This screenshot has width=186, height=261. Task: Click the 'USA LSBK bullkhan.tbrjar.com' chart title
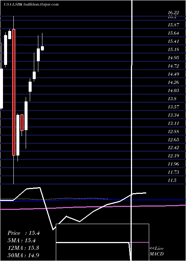tap(31, 4)
